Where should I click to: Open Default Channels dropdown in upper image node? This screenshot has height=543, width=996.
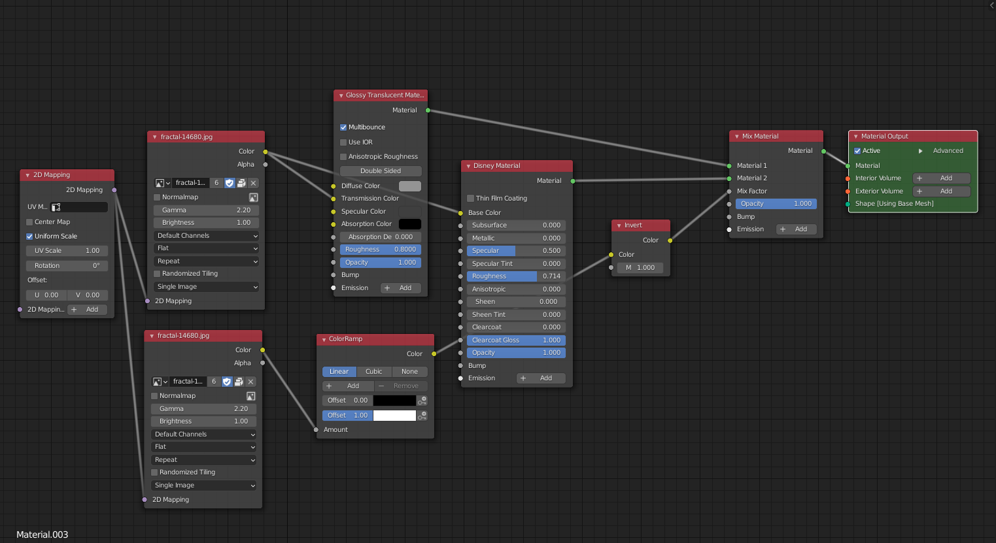click(x=207, y=236)
